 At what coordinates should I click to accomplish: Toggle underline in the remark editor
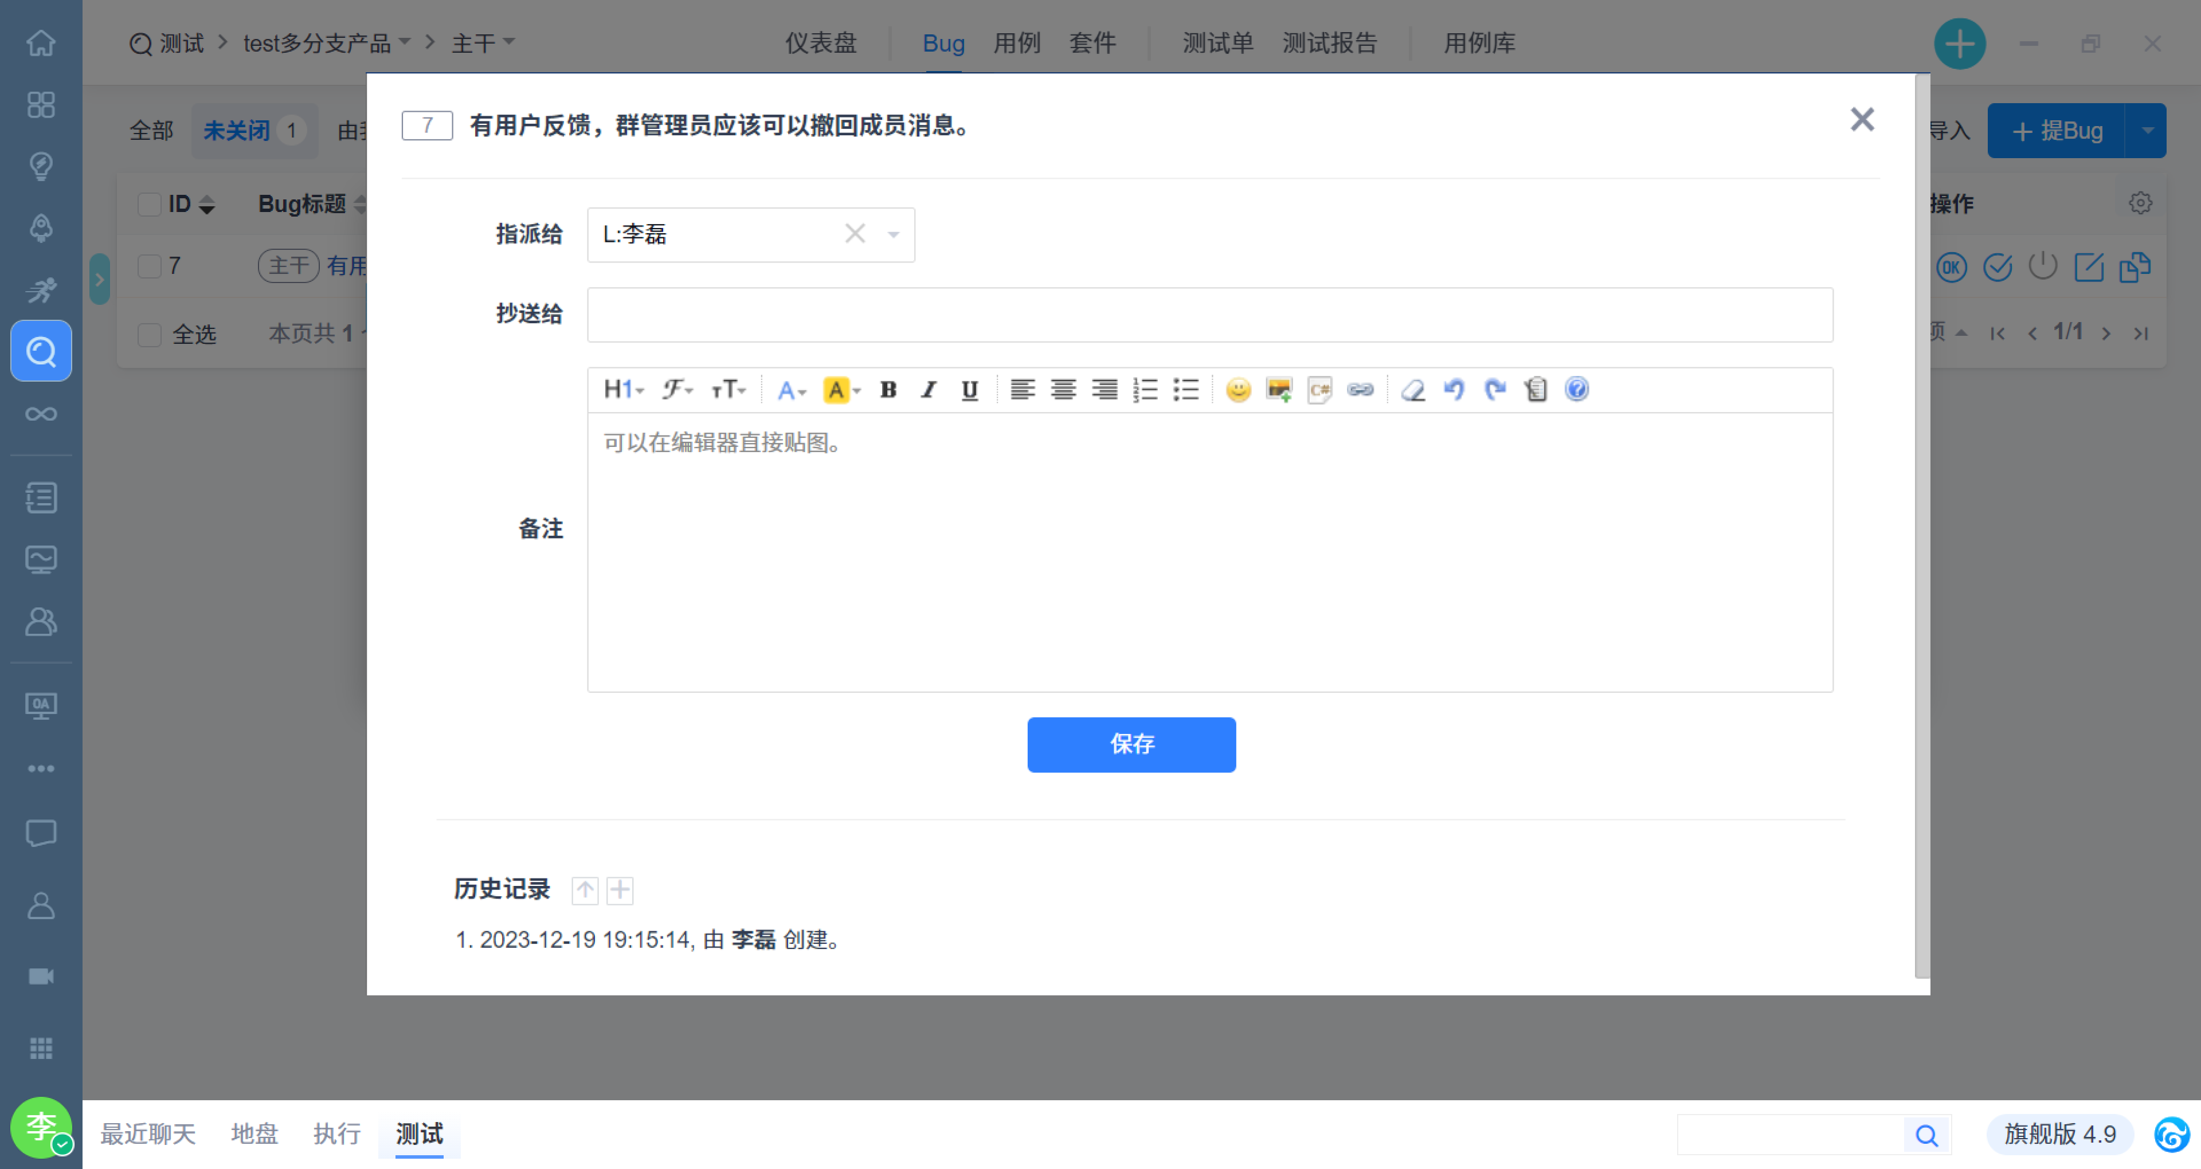coord(970,390)
